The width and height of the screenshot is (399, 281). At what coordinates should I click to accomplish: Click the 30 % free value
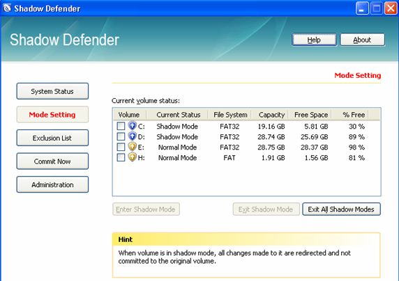(x=356, y=127)
